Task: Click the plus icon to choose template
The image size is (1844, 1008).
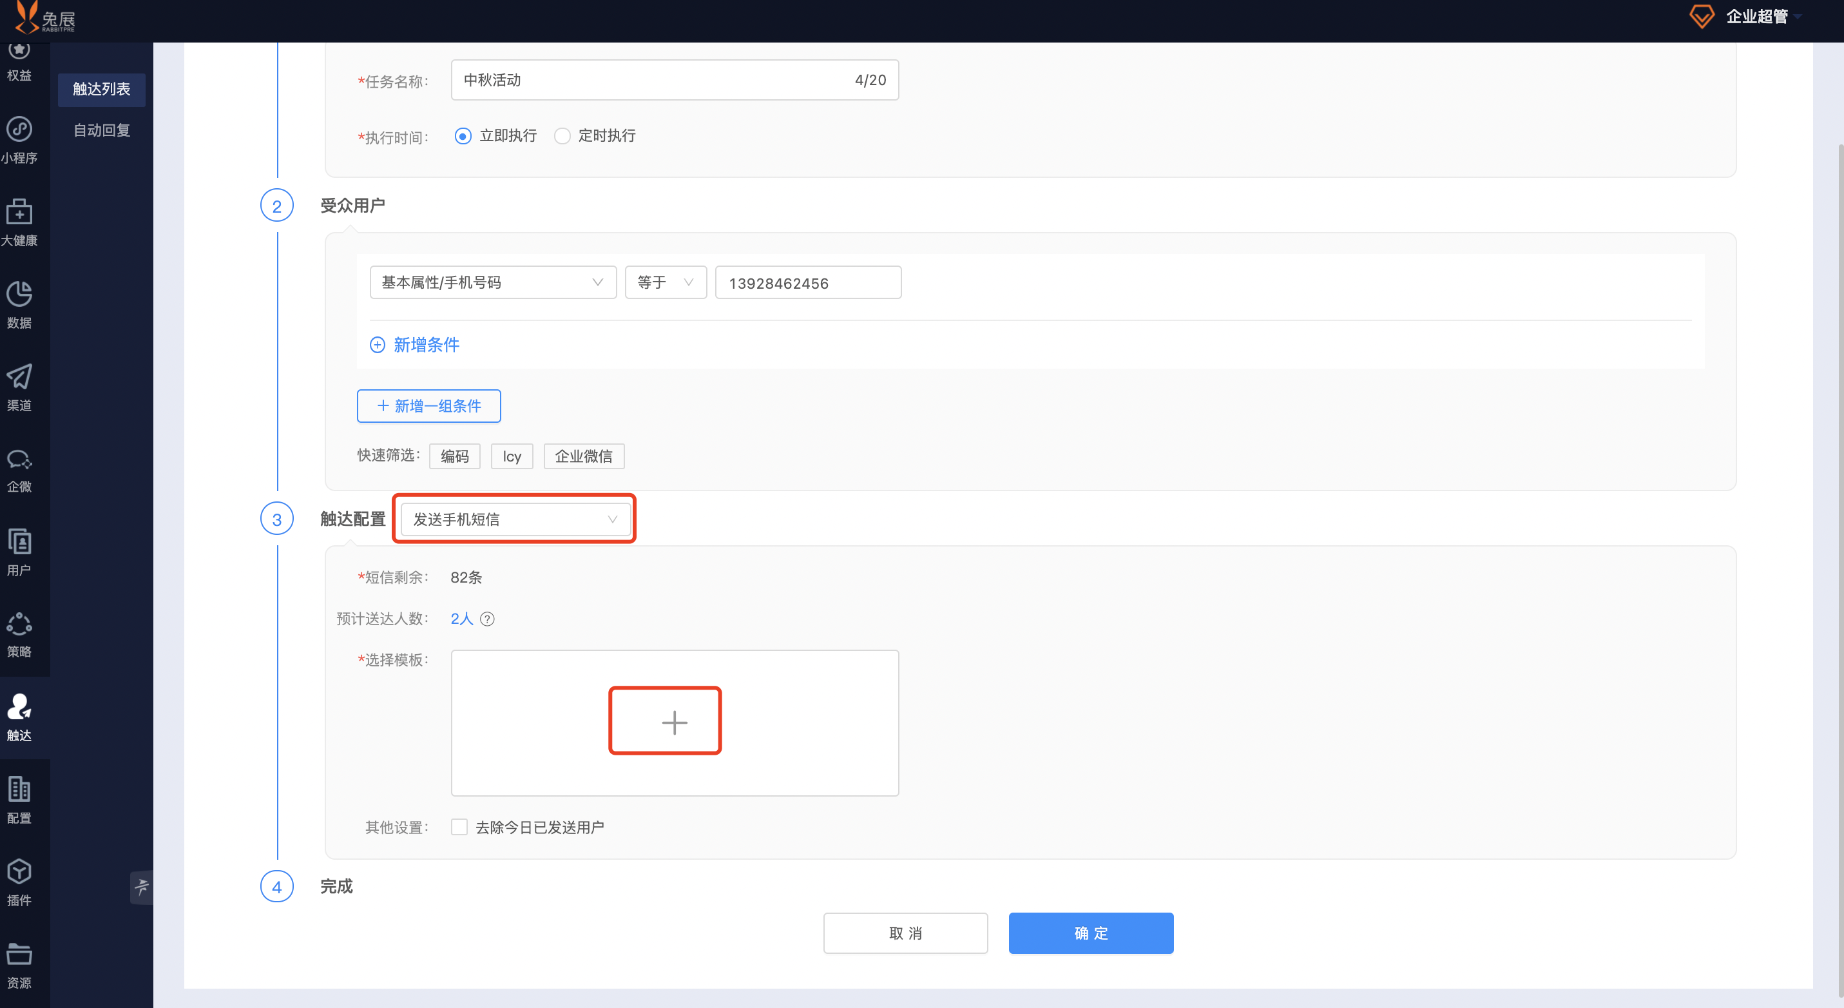Action: (675, 722)
